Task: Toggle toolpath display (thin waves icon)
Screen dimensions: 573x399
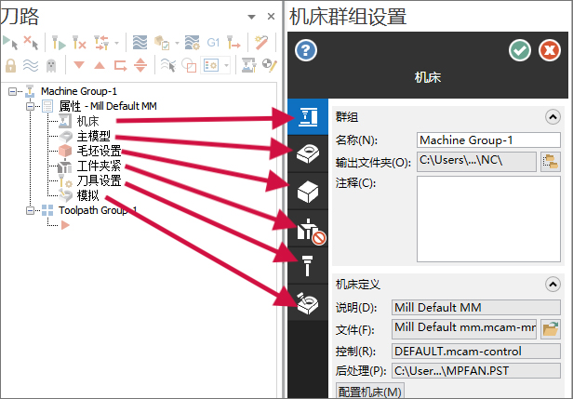Action: (31, 65)
